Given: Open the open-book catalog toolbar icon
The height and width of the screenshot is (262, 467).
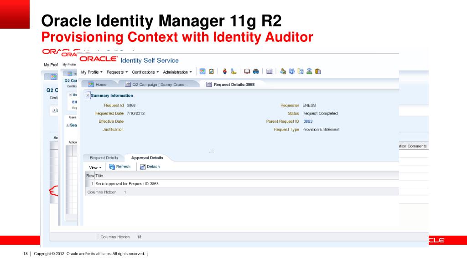Looking at the screenshot, I should 247,71.
